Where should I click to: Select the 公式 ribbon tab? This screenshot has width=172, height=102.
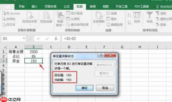click(x=66, y=7)
